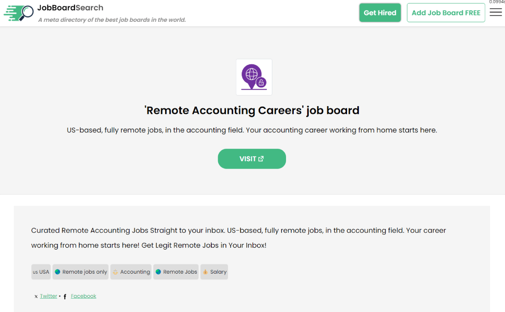Viewport: 505px width, 312px height.
Task: Click the US flag marker on the USA tag
Action: pyautogui.click(x=36, y=272)
